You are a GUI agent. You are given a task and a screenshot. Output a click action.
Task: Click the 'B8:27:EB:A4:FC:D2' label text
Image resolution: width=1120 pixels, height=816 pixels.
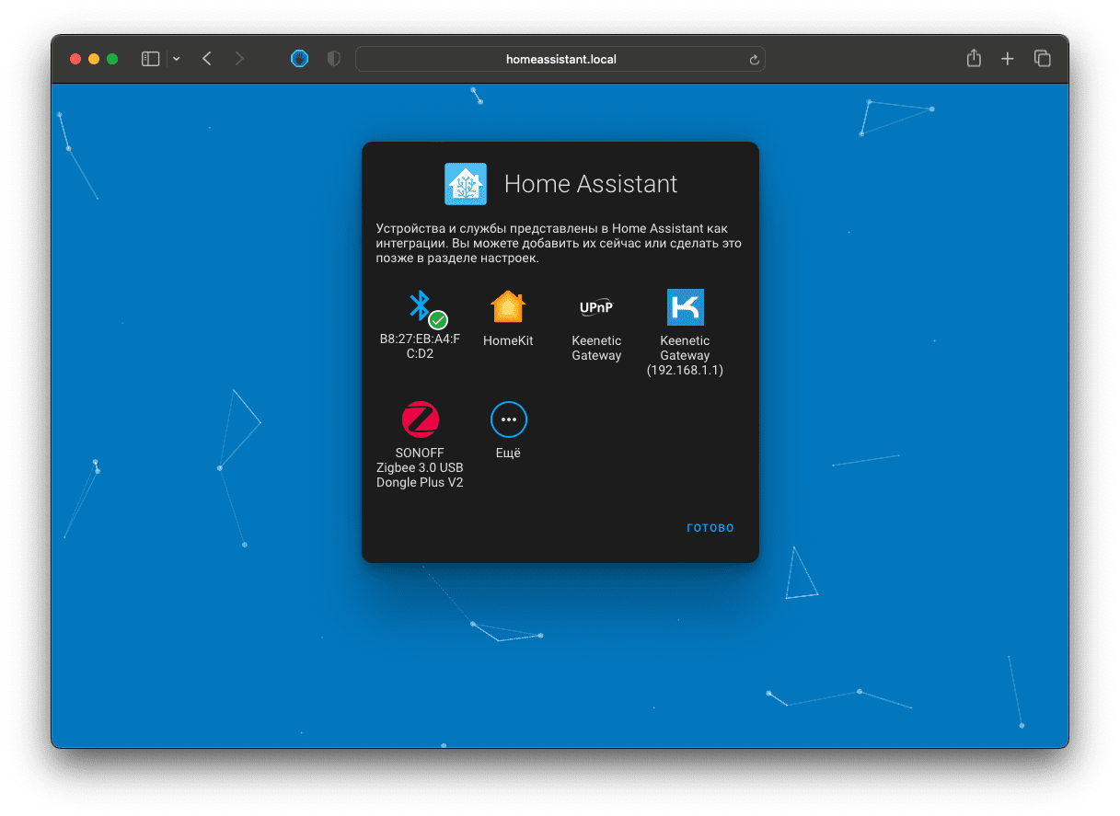[x=420, y=346]
